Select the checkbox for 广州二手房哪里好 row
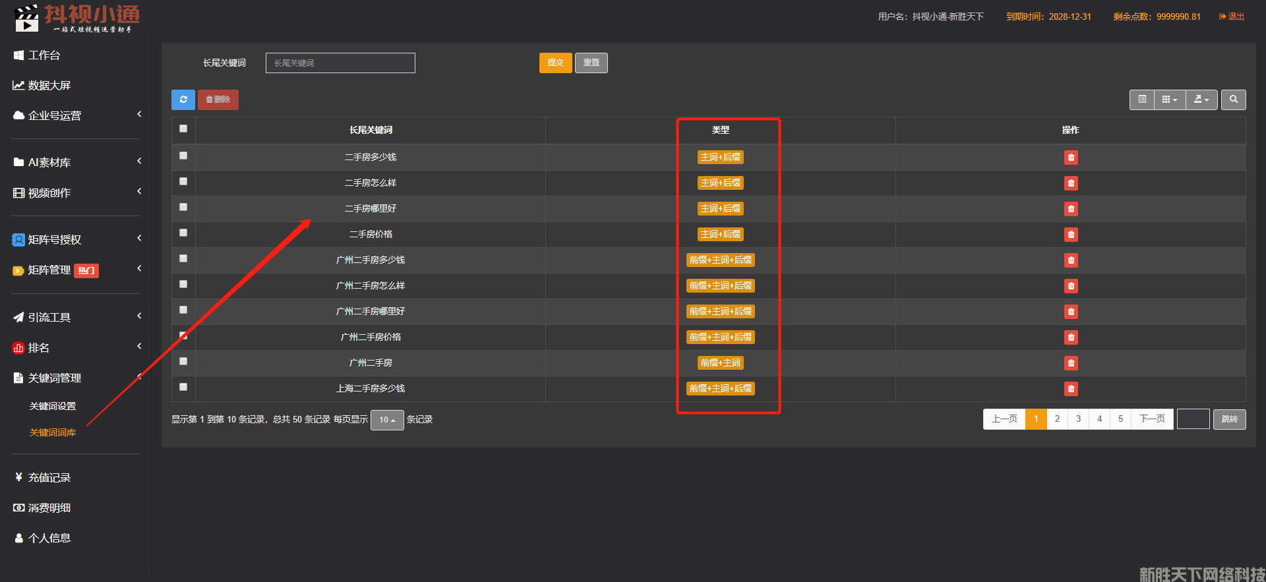Viewport: 1266px width, 582px height. pos(183,310)
